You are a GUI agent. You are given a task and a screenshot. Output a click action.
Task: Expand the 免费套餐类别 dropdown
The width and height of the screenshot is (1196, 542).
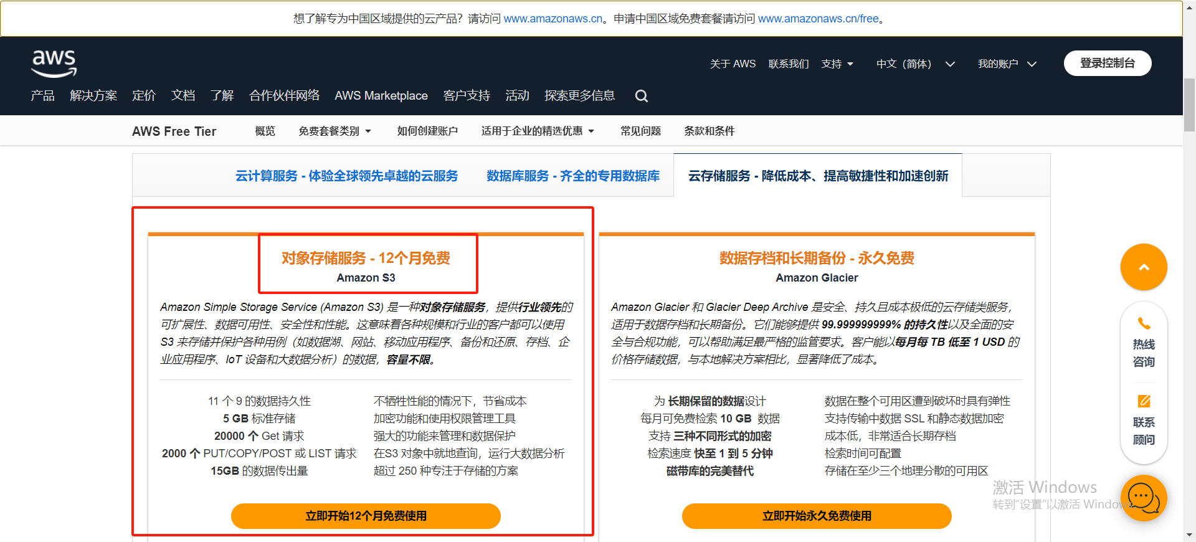pos(335,131)
